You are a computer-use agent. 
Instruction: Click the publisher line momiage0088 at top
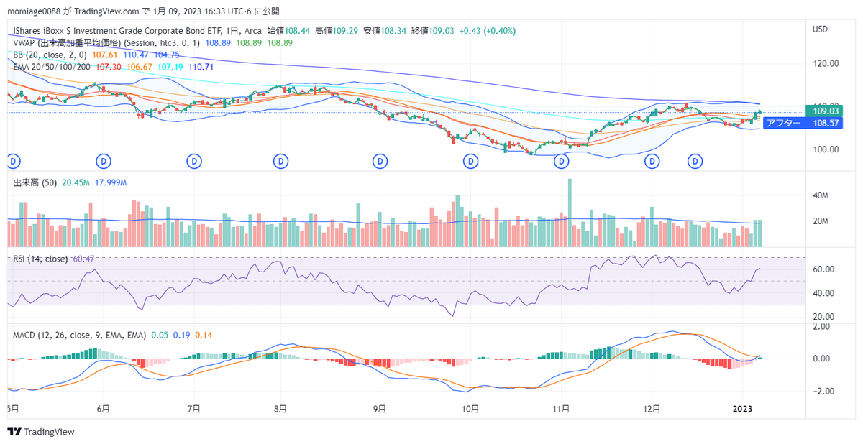[x=145, y=11]
